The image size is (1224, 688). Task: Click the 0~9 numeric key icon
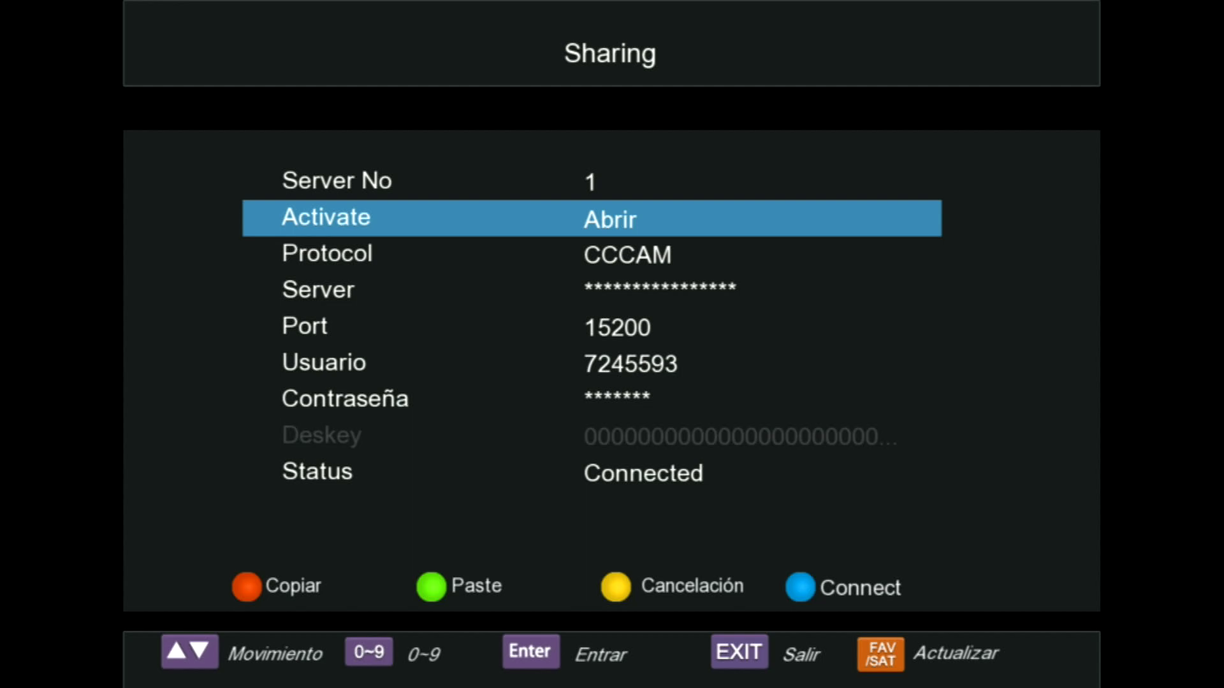368,652
